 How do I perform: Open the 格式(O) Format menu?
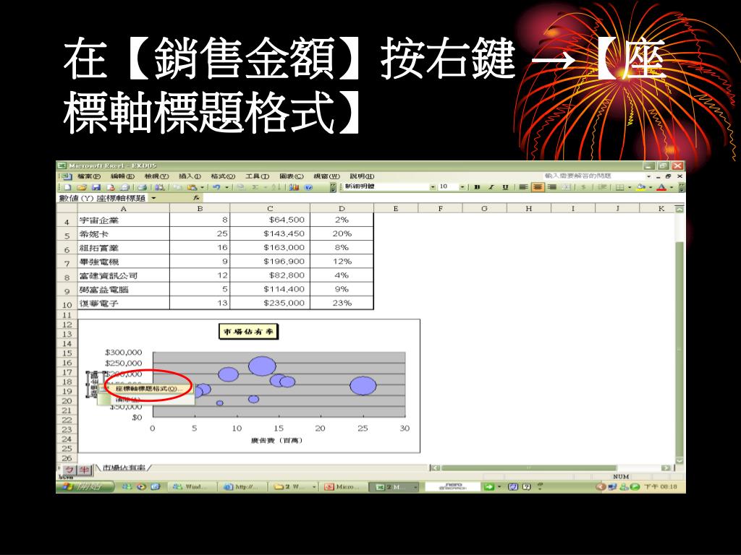(223, 176)
